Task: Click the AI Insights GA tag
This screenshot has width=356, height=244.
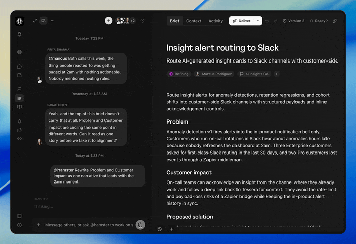Action: [254, 74]
